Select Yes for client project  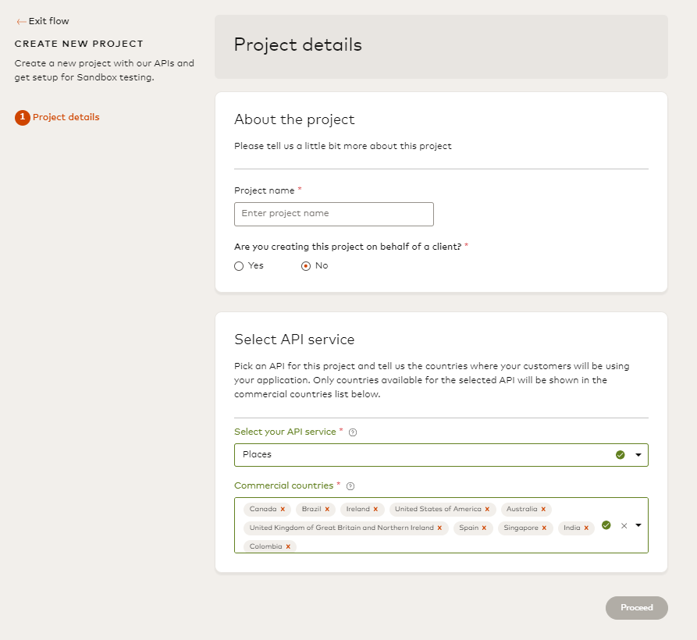239,266
